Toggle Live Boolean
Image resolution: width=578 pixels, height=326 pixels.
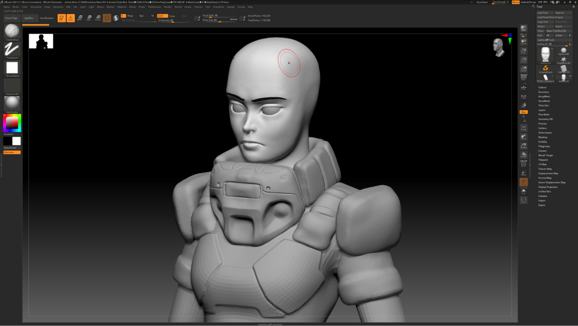[x=46, y=18]
